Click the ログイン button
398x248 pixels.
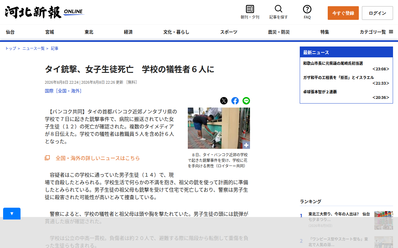point(377,13)
